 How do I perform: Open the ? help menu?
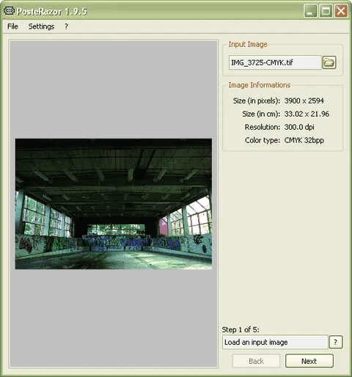tap(66, 26)
